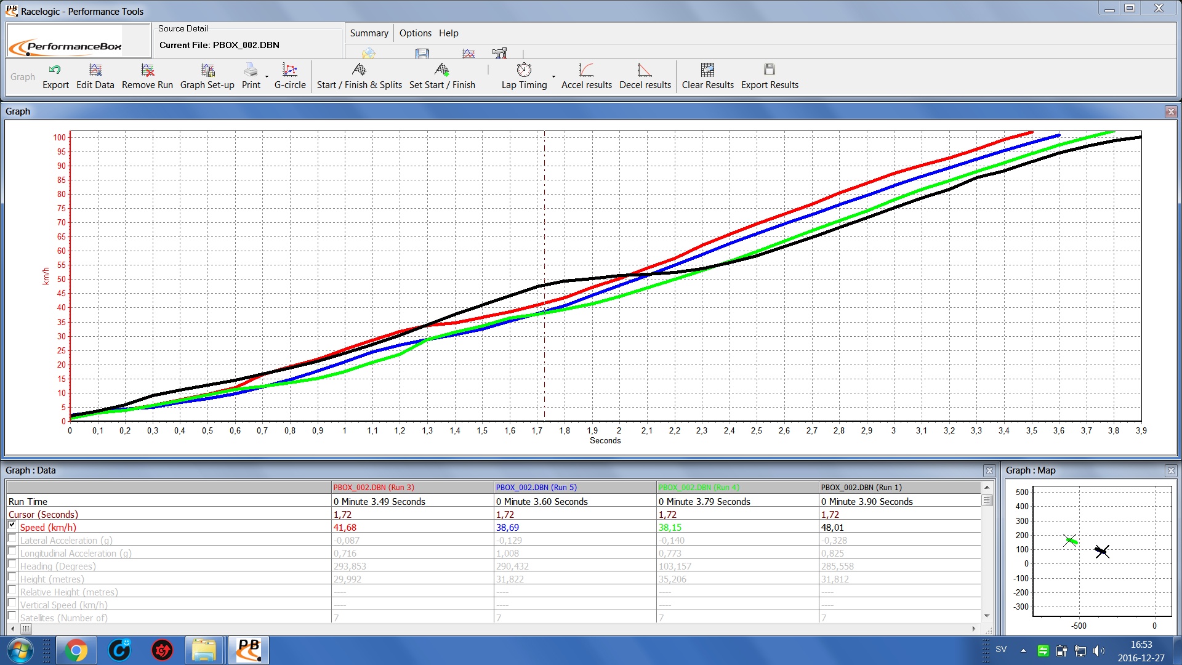
Task: Click the dashed cursor line on the graph
Action: click(544, 276)
